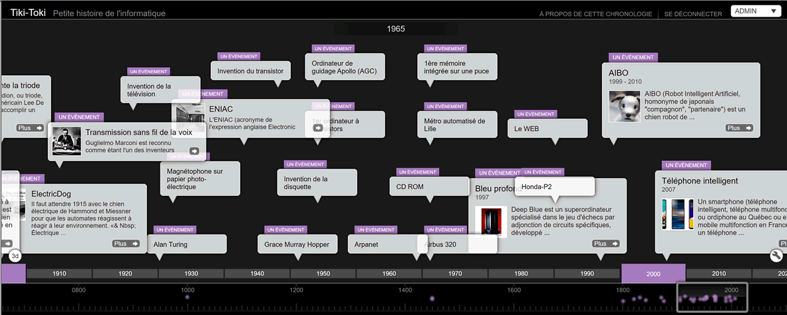This screenshot has height=315, width=787.
Task: Select the Alan Turing event
Action: coord(187,244)
